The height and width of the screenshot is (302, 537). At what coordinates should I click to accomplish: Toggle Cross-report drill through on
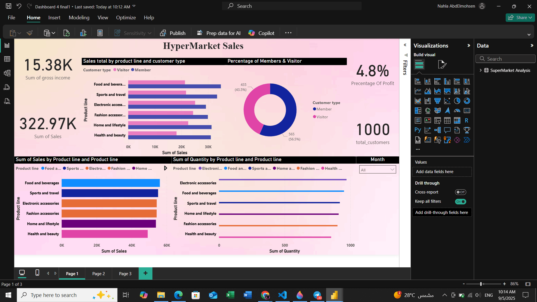click(x=460, y=192)
